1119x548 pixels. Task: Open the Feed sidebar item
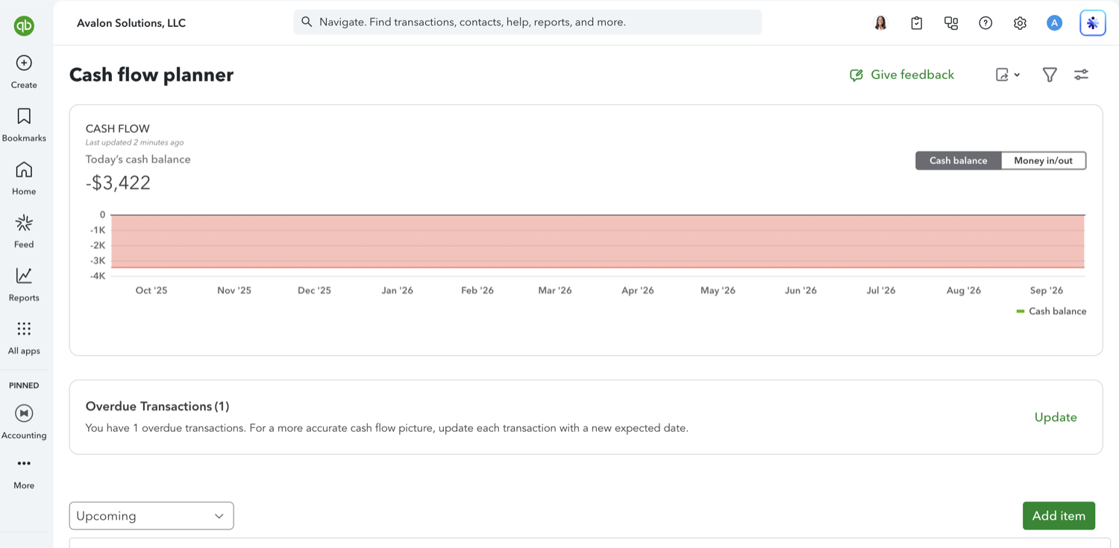pos(24,231)
